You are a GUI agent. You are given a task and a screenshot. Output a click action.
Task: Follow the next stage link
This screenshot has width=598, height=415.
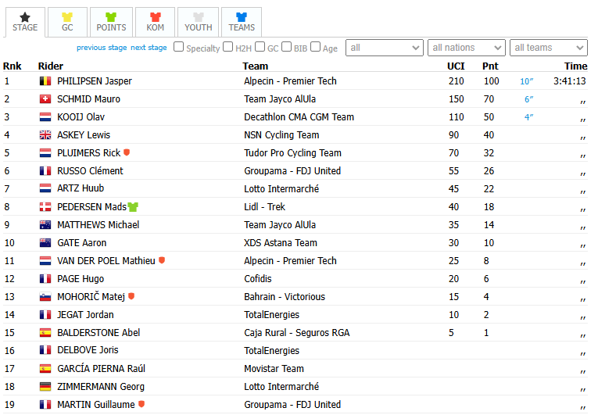coord(149,48)
